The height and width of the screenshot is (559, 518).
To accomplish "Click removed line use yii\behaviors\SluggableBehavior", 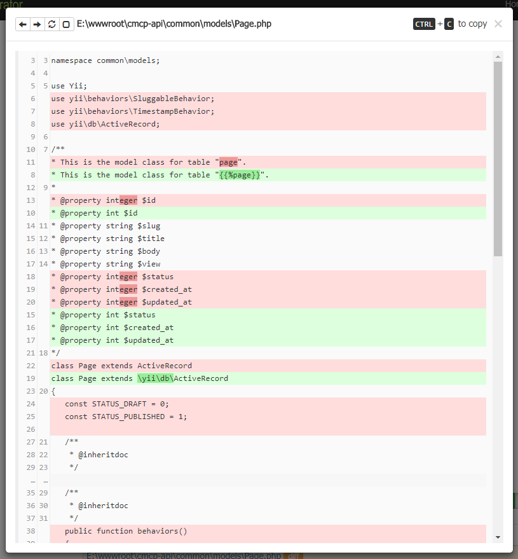I will coord(133,99).
